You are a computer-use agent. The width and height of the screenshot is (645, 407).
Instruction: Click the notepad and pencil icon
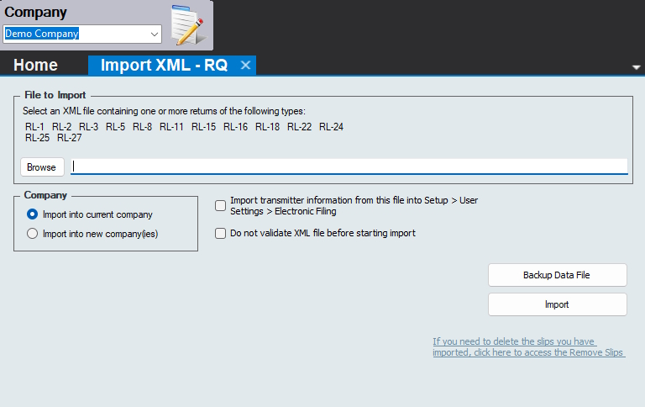187,24
